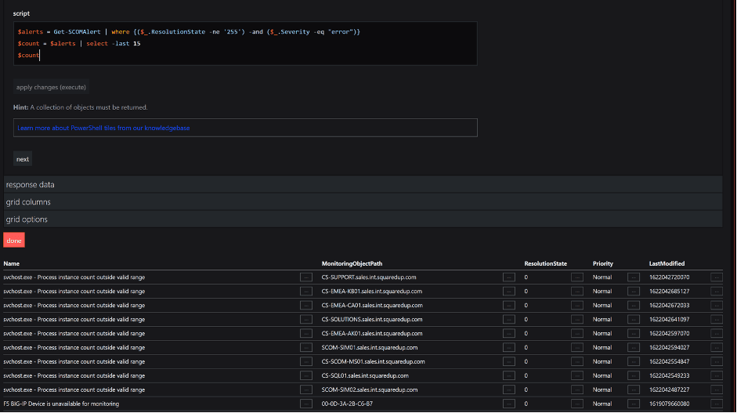Click the LastModified column header

click(667, 263)
